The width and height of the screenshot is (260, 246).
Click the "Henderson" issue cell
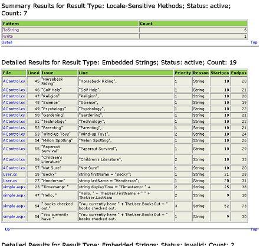(x=59, y=181)
